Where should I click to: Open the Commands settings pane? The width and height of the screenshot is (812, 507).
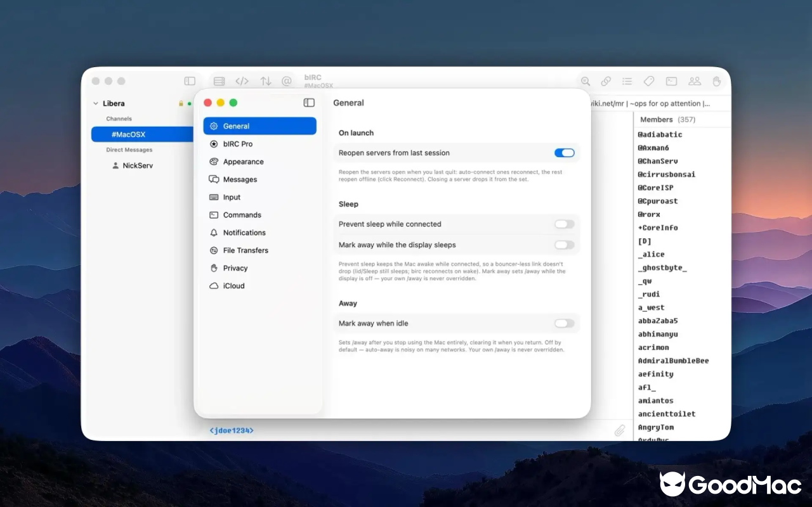[260, 215]
